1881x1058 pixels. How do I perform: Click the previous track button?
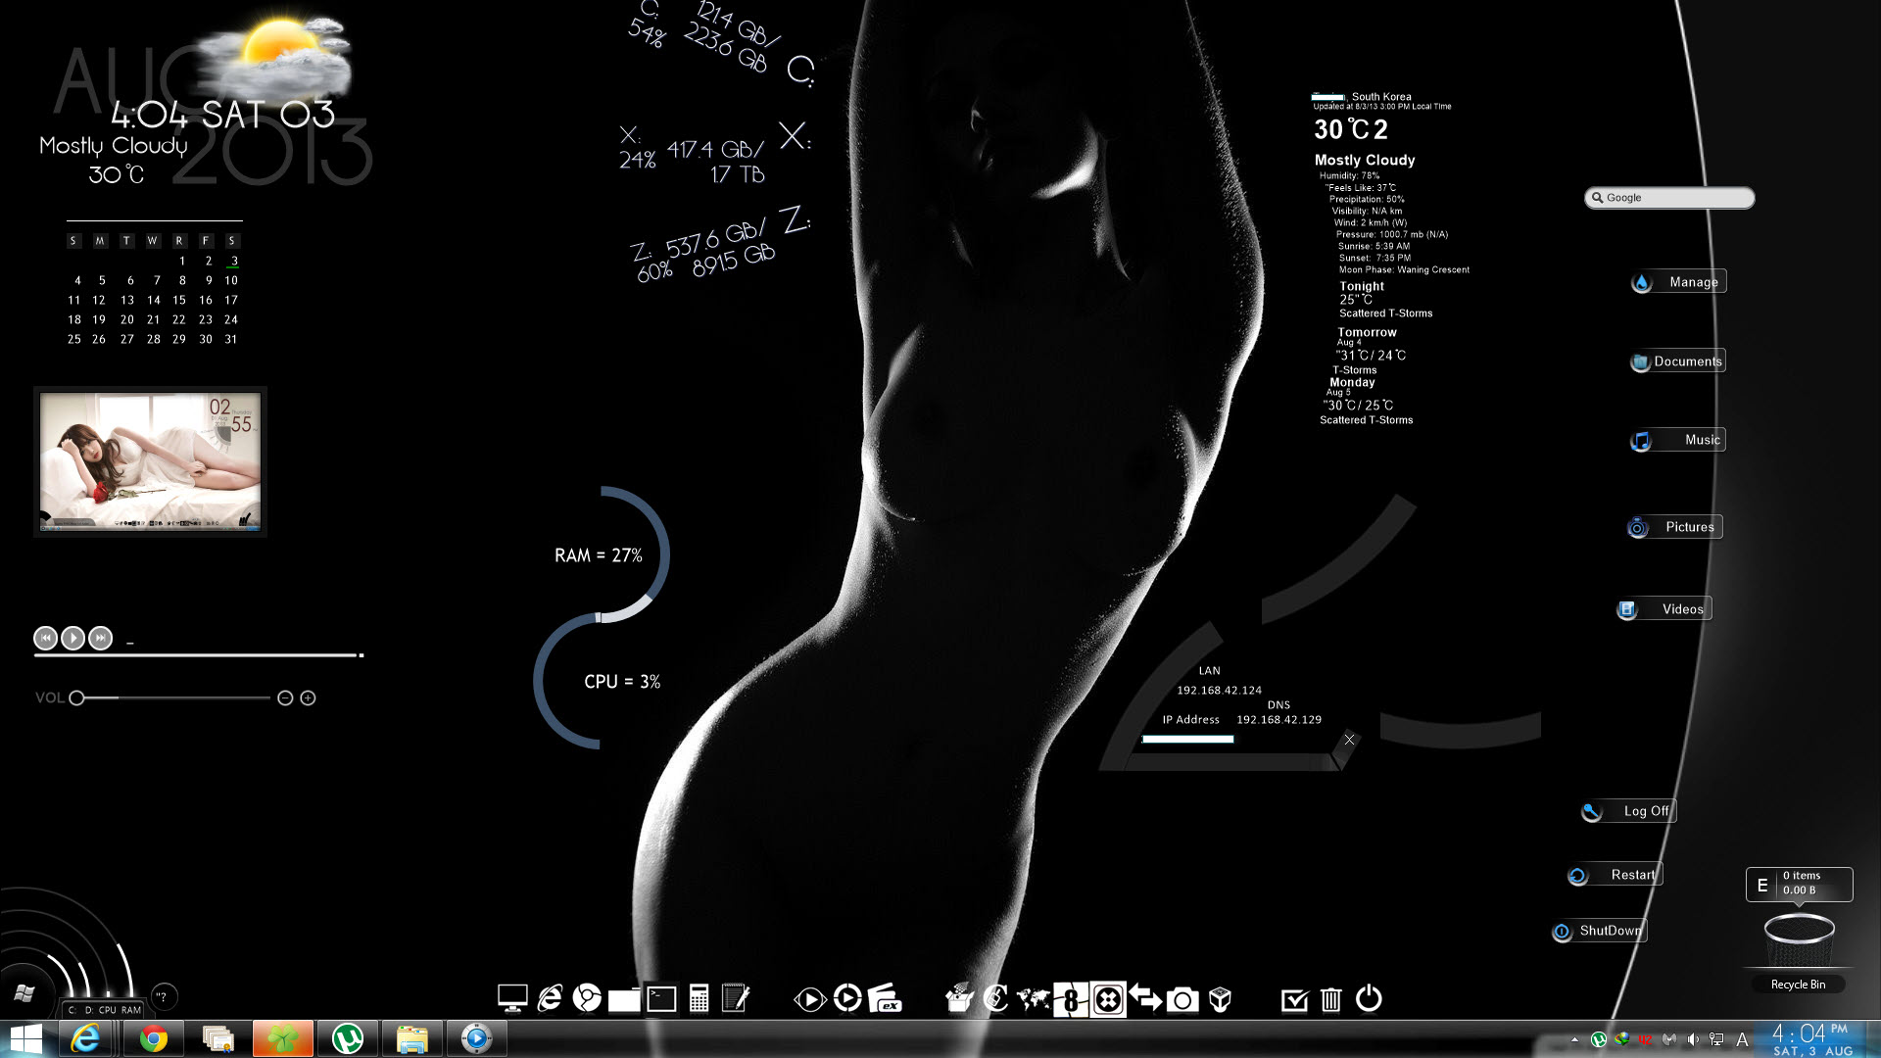(x=45, y=639)
